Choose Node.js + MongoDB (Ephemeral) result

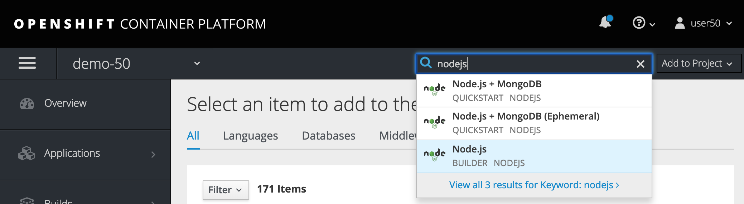tap(534, 123)
